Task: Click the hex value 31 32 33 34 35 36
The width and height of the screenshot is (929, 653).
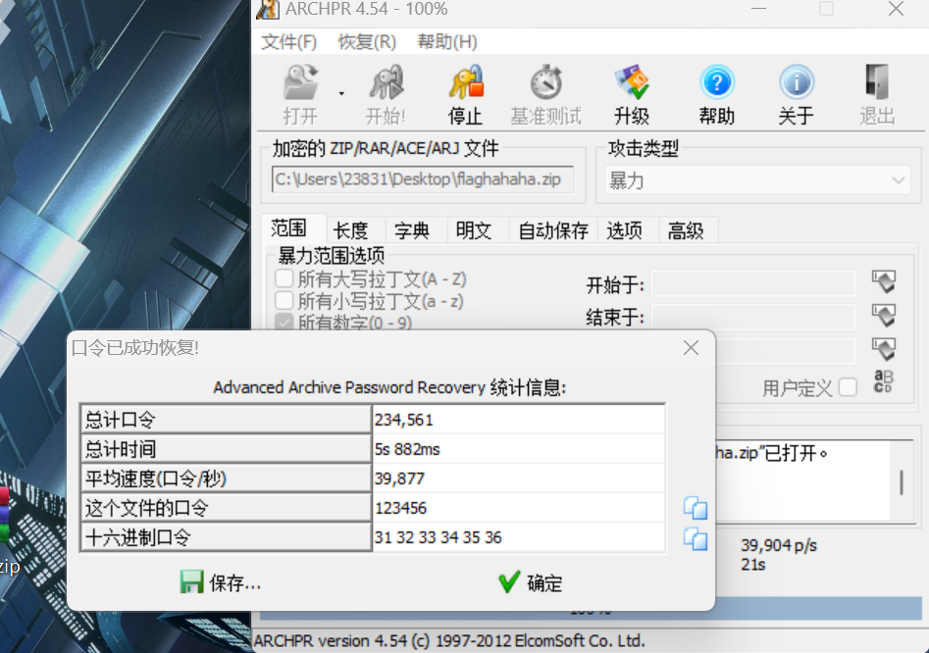Action: pos(438,537)
